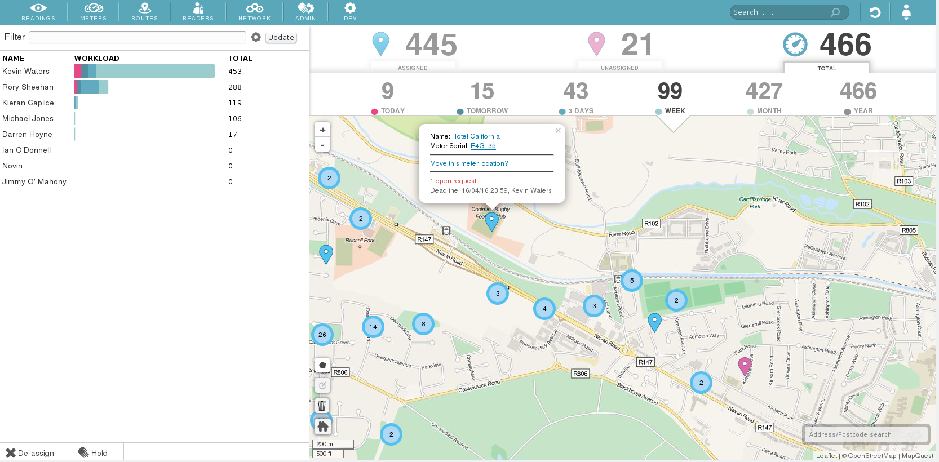Open the Routes navigation icon

[145, 8]
